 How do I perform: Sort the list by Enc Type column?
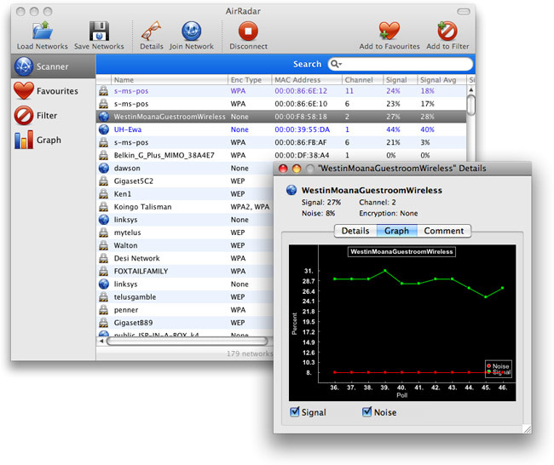(248, 79)
